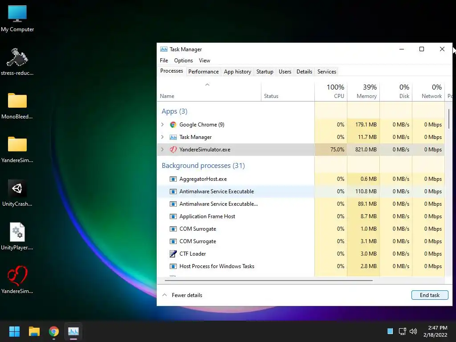Expand the YandereSimulator.exe process entry

(x=162, y=150)
